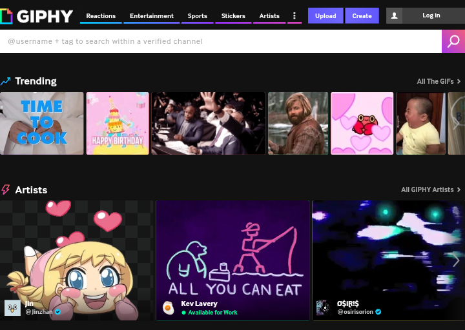This screenshot has height=330, width=465.
Task: Click the Trending section heading
Action: pyautogui.click(x=36, y=81)
